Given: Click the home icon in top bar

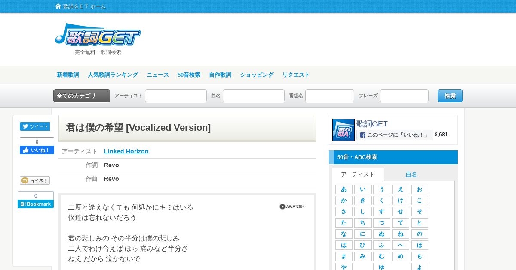Looking at the screenshot, I should [x=58, y=6].
